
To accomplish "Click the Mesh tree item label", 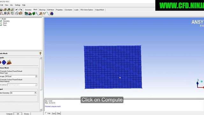I will click(5, 23).
